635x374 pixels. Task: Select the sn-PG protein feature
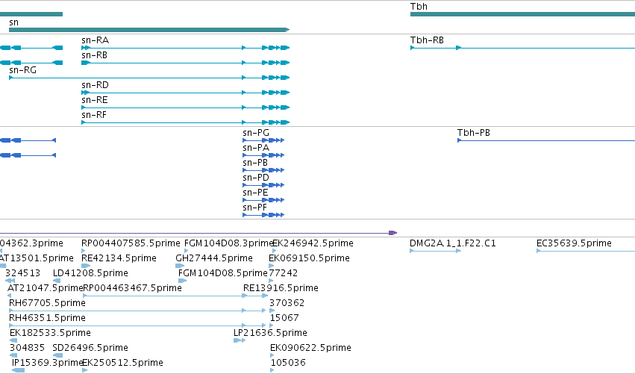[263, 140]
